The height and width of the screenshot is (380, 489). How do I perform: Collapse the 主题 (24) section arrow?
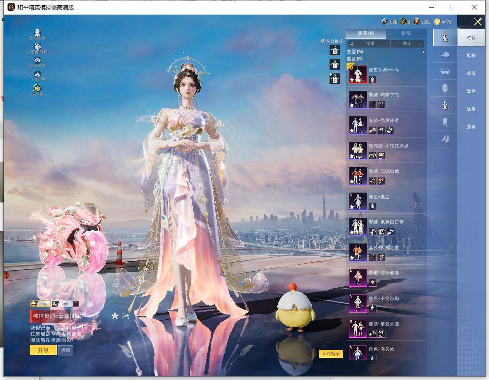[423, 51]
